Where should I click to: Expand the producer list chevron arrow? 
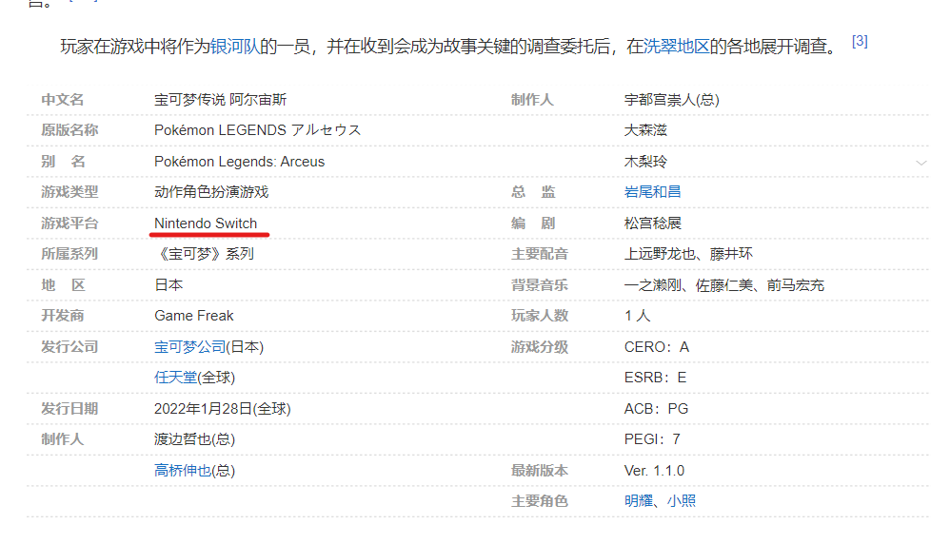920,163
